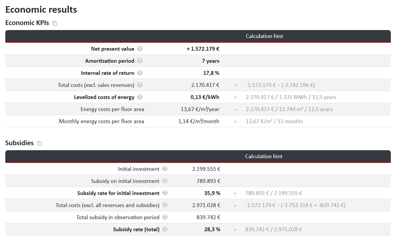Select the 35,9 % value
The height and width of the screenshot is (243, 397).
(212, 193)
